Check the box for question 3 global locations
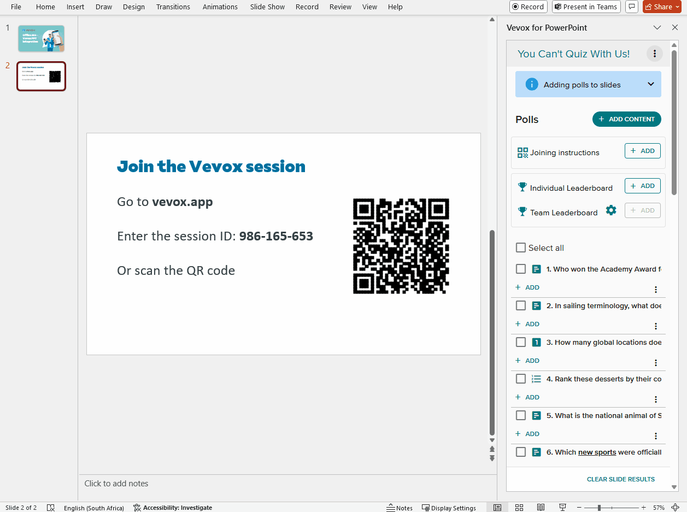 click(521, 342)
